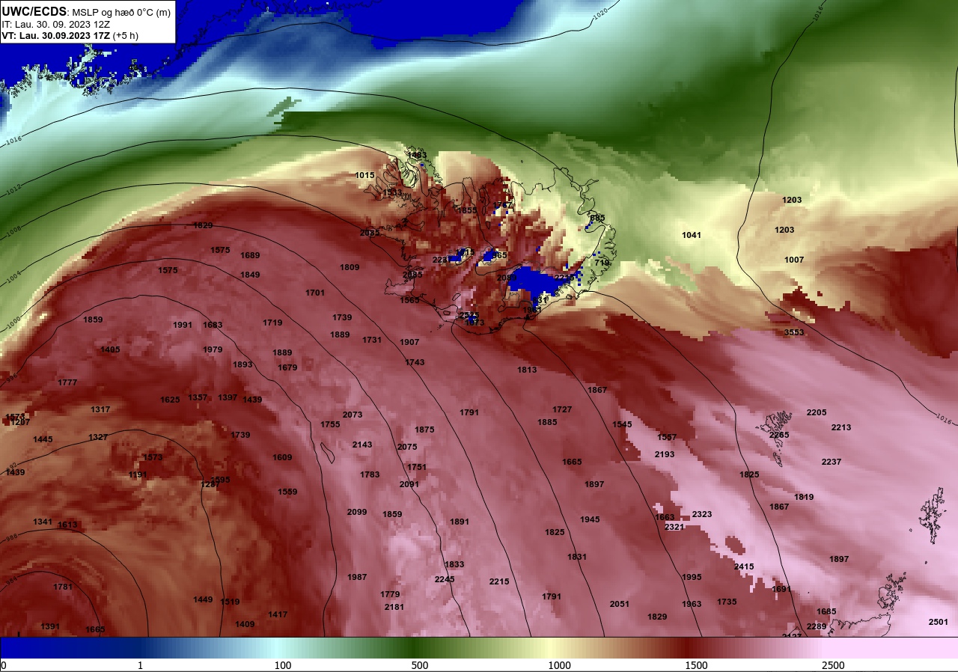
Task: Click the map value "1991"
Action: 183,325
